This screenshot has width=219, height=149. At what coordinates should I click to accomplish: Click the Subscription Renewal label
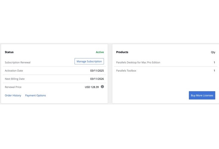pos(18,62)
